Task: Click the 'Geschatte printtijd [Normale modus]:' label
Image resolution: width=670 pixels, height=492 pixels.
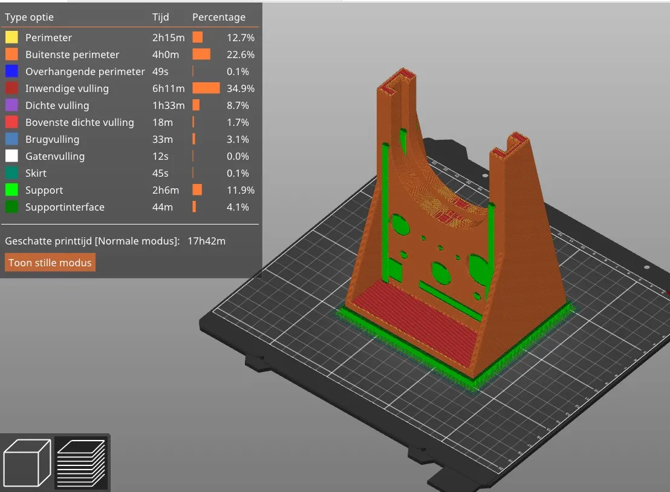Action: click(x=92, y=241)
